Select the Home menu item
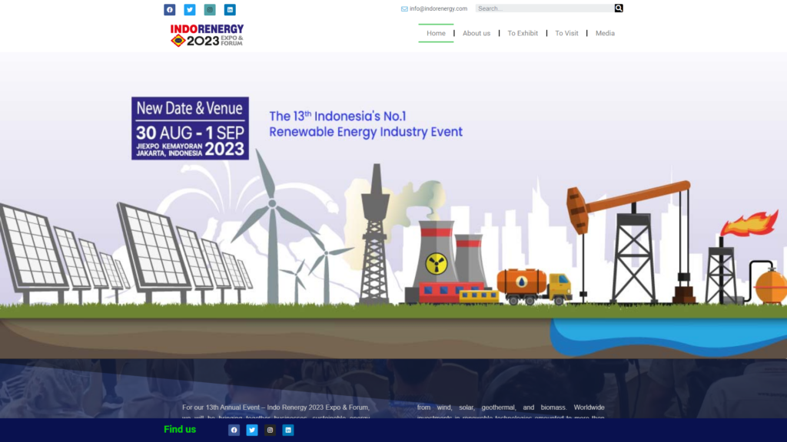 click(x=436, y=33)
